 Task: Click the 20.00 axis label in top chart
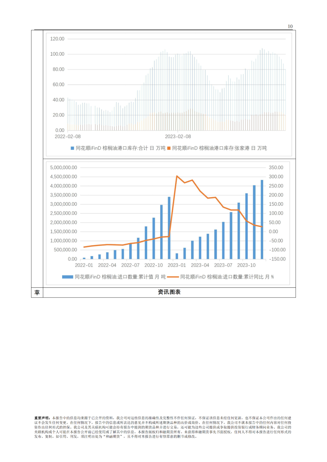tap(58, 115)
